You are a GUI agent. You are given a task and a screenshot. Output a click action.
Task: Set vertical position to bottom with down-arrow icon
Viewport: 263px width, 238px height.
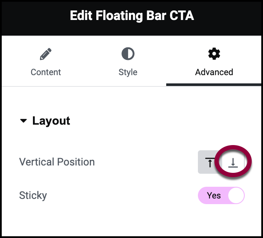click(233, 162)
